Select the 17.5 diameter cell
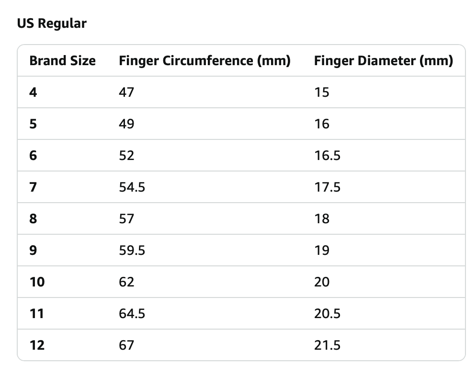Screen dimensions: 476x389 pos(327,187)
